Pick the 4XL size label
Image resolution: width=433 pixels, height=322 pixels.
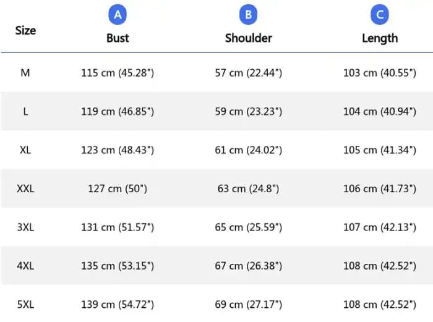[x=25, y=266]
